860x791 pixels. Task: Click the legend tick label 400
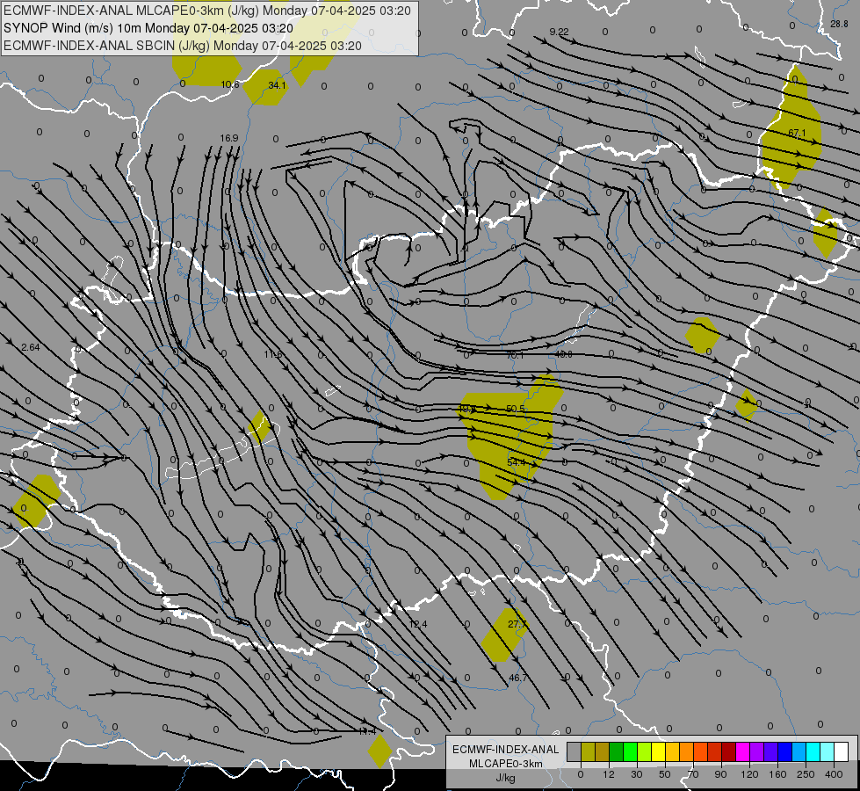tap(834, 774)
